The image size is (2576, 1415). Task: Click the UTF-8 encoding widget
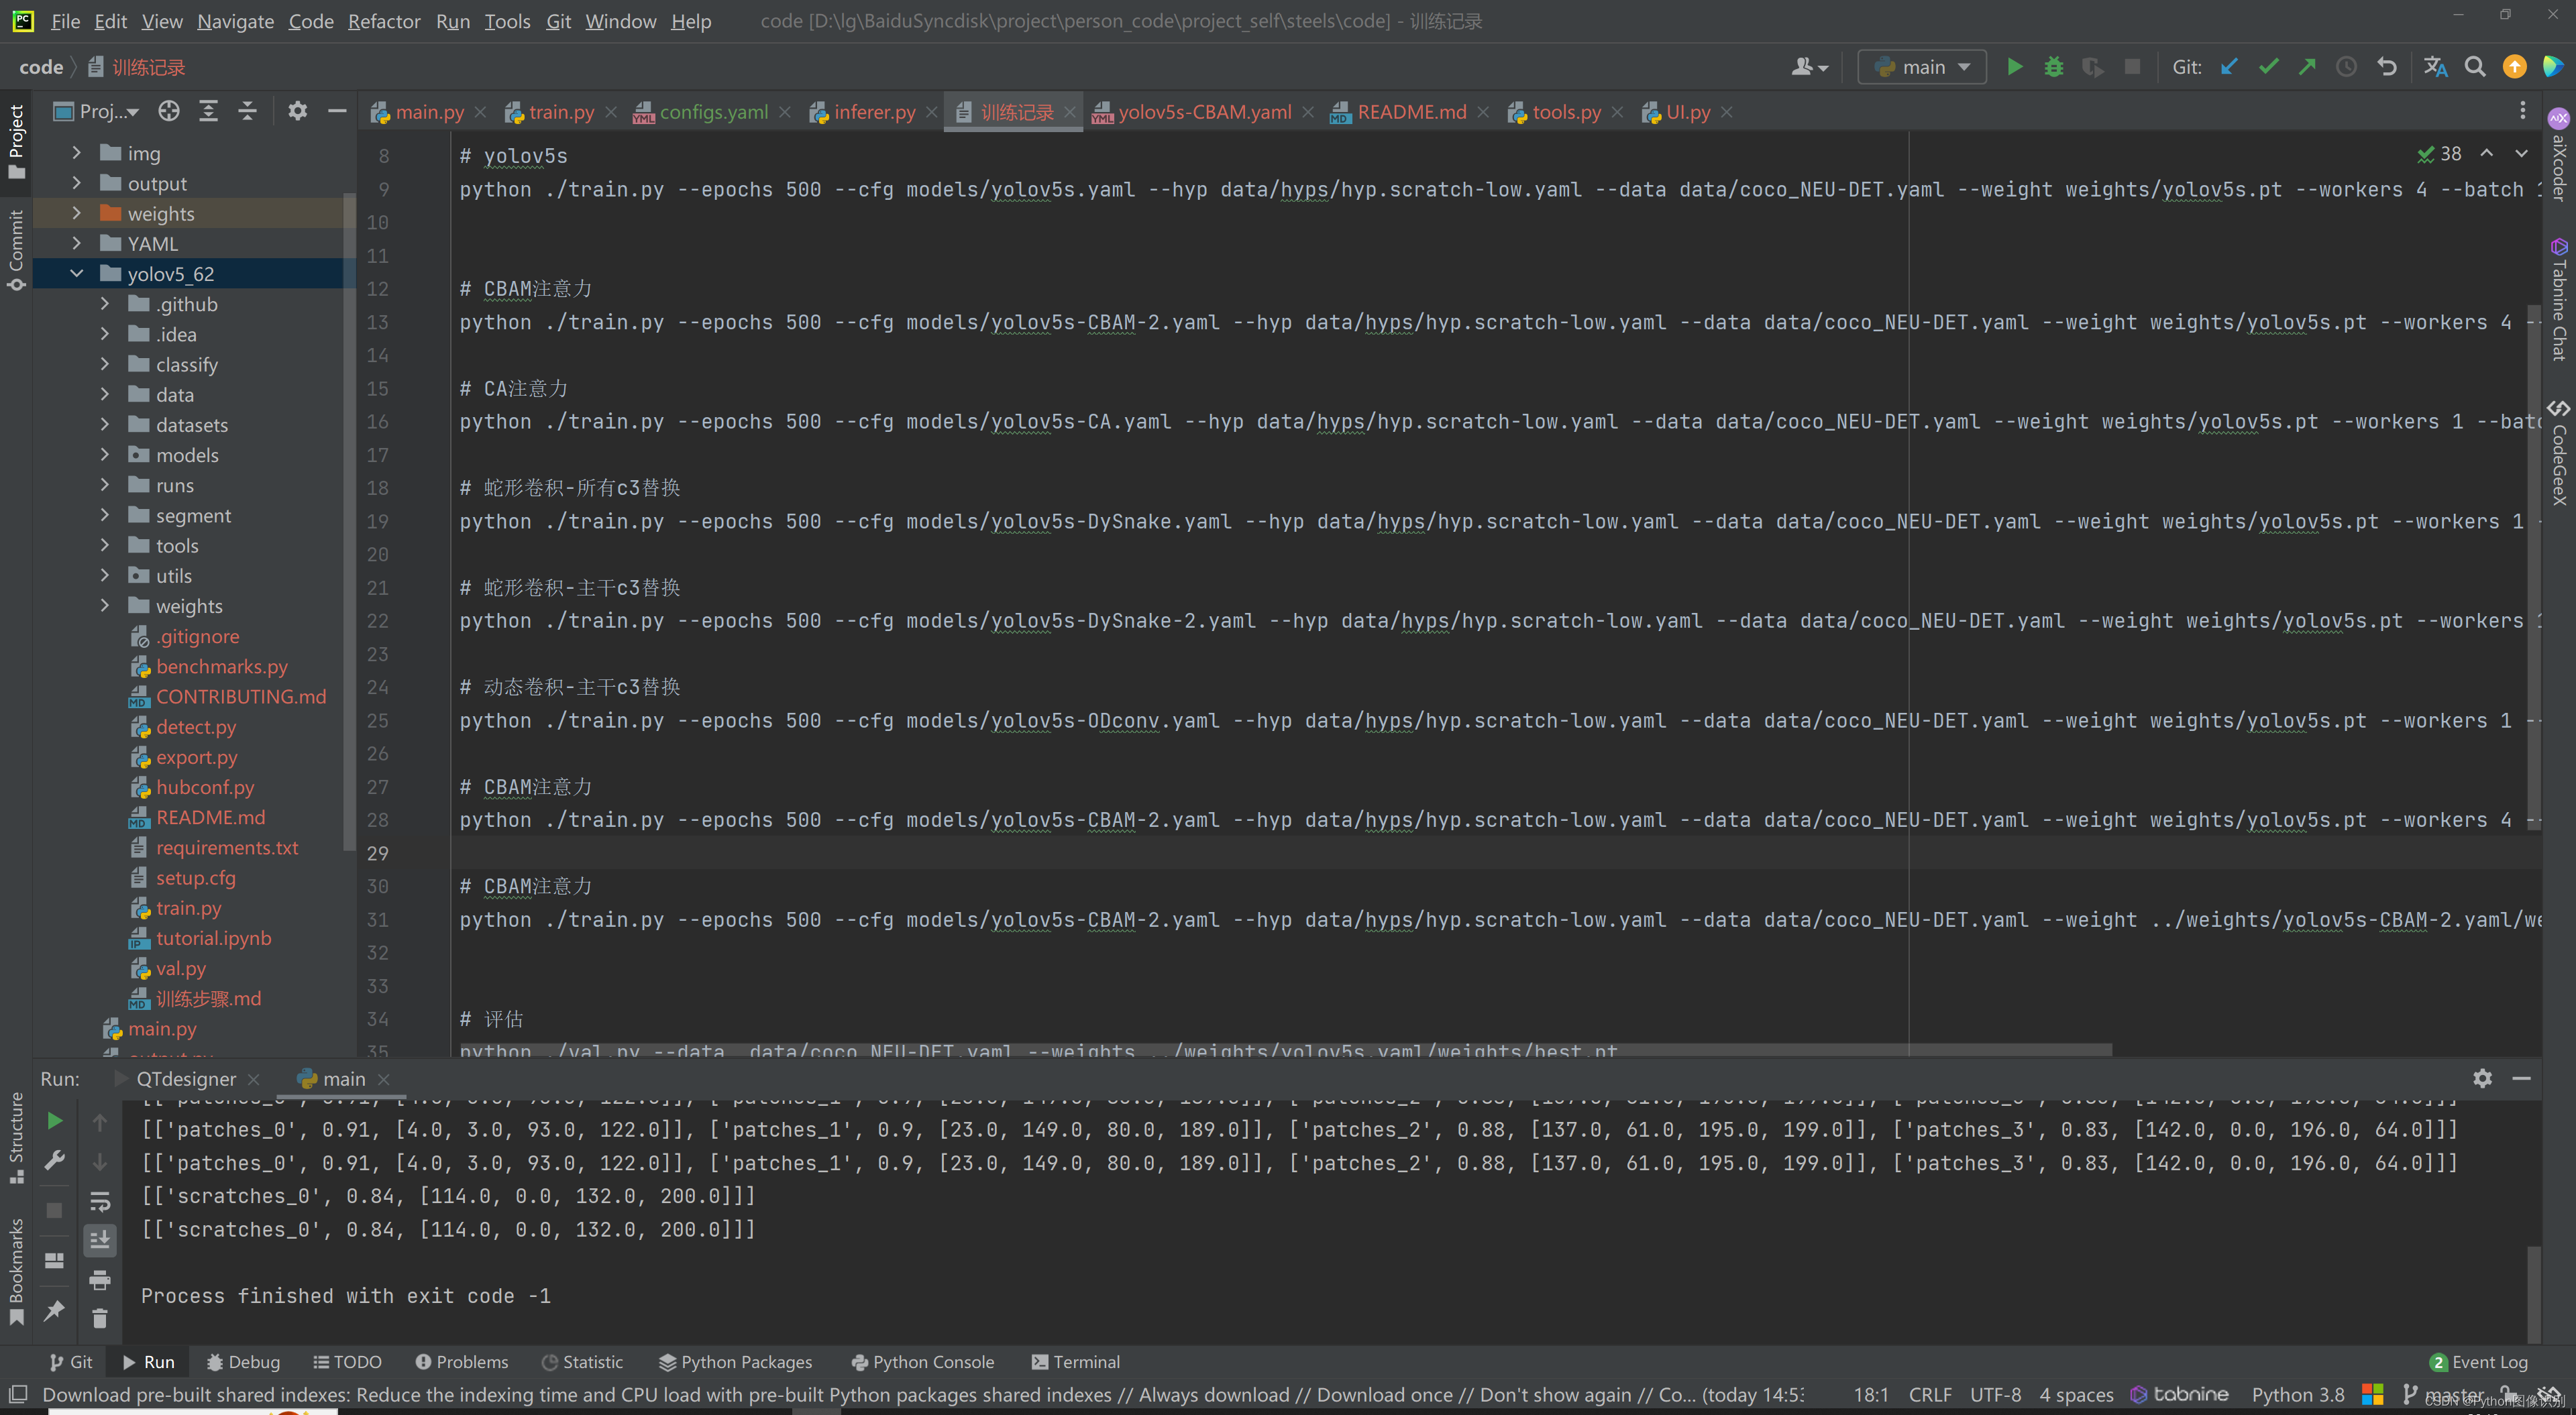tap(1995, 1394)
